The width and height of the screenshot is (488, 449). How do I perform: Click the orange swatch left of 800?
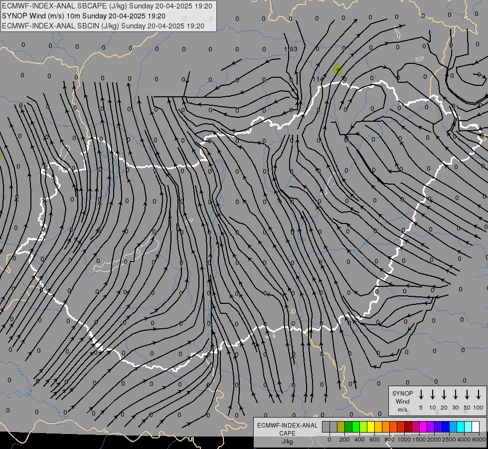(386, 427)
